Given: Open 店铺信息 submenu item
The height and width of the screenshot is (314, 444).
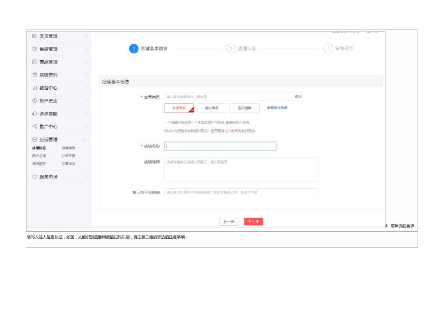Looking at the screenshot, I should point(39,148).
